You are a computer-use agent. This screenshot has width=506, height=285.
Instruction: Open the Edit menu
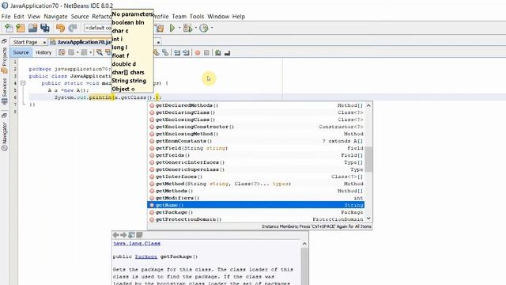point(19,17)
